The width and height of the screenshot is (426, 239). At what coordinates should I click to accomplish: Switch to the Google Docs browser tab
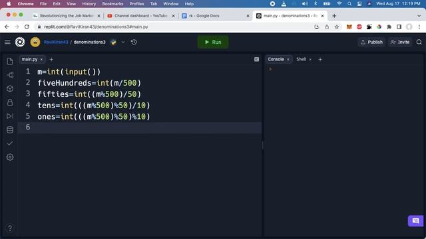tap(204, 16)
